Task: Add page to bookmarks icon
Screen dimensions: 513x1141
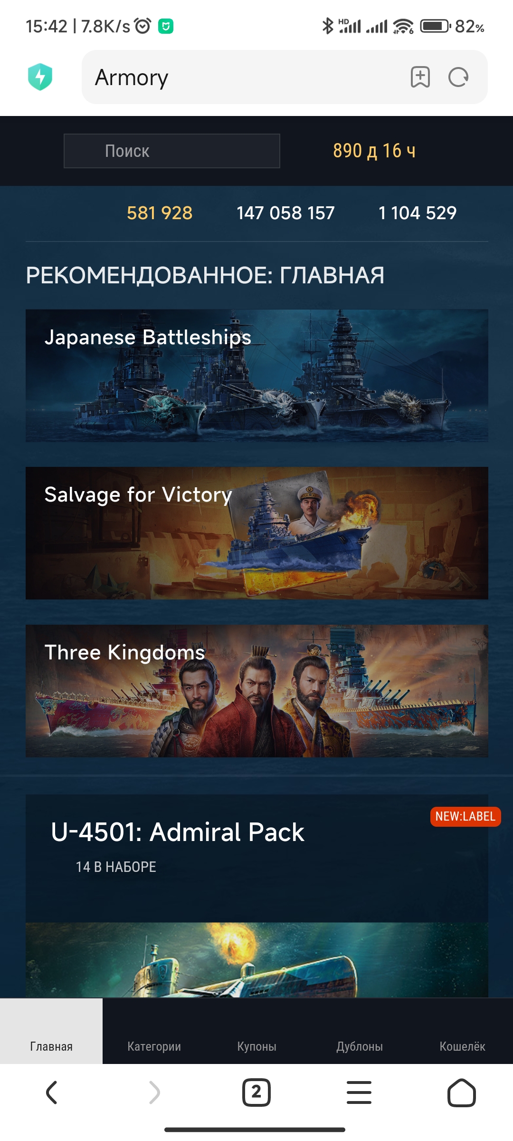Action: click(x=420, y=77)
